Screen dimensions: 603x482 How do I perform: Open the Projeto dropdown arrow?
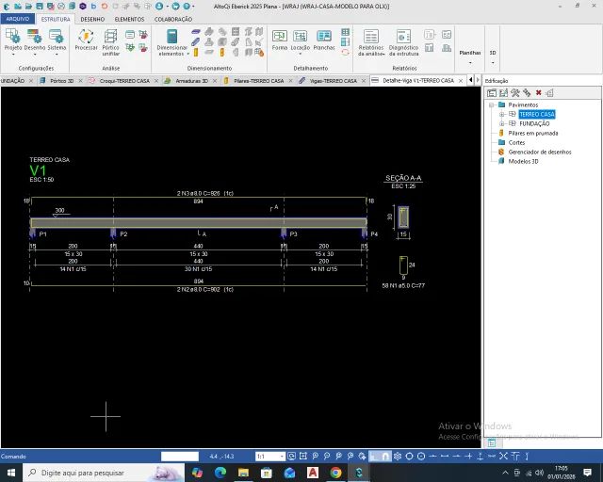13,55
